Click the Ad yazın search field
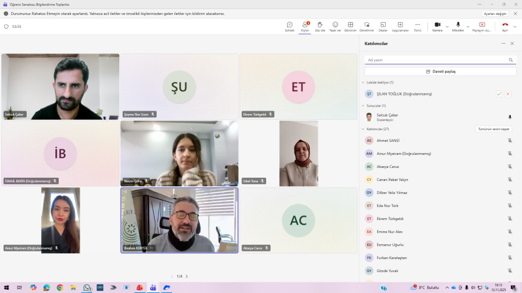The width and height of the screenshot is (522, 293). [x=437, y=59]
